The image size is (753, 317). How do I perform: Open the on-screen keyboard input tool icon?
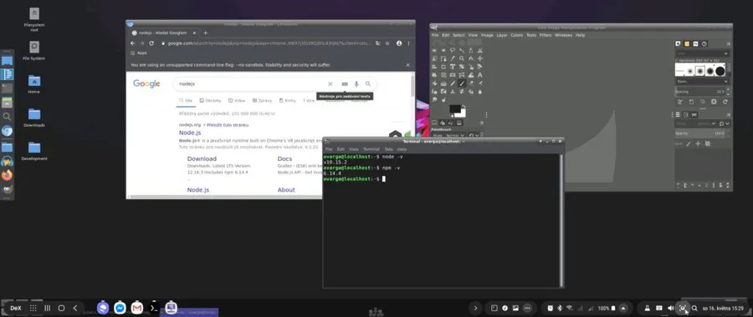tap(345, 83)
